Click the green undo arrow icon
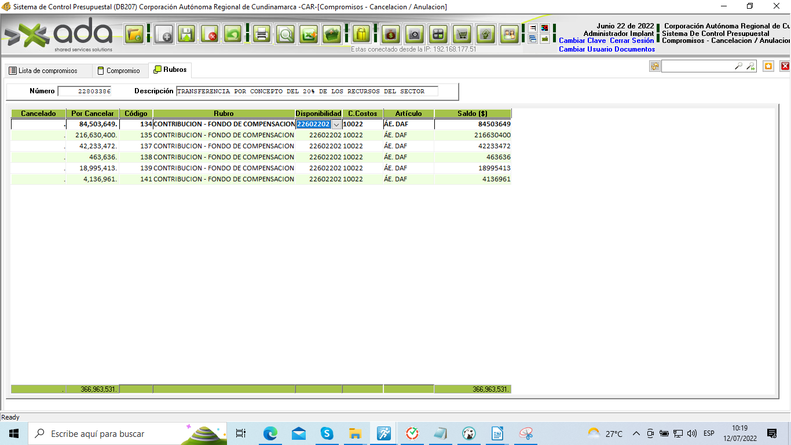Image resolution: width=791 pixels, height=445 pixels. click(x=233, y=34)
